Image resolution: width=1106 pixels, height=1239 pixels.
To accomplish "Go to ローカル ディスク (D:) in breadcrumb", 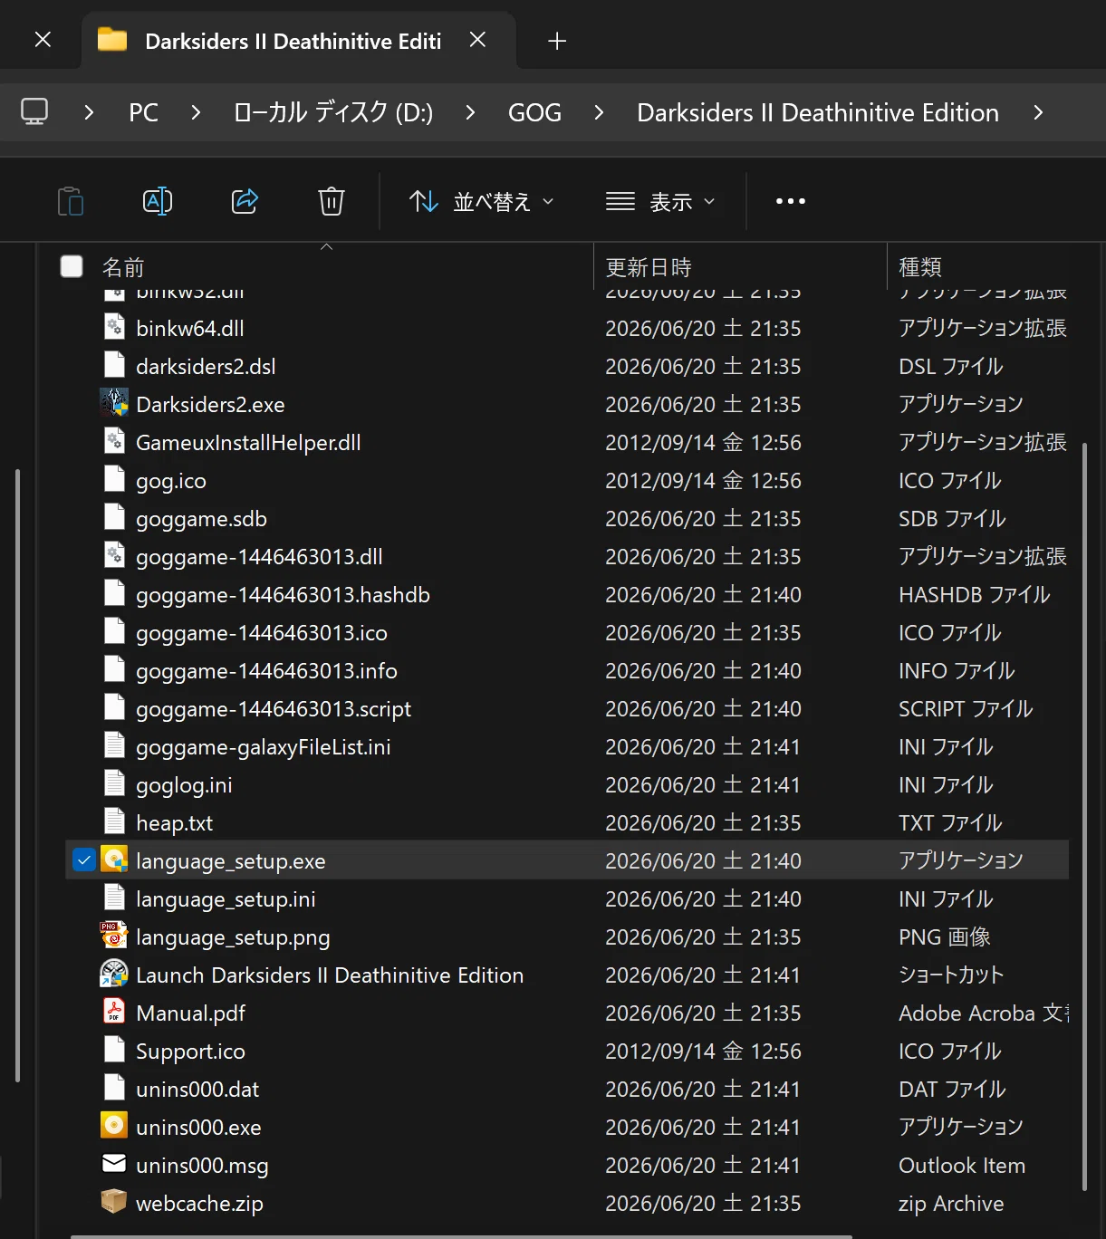I will pos(333,112).
